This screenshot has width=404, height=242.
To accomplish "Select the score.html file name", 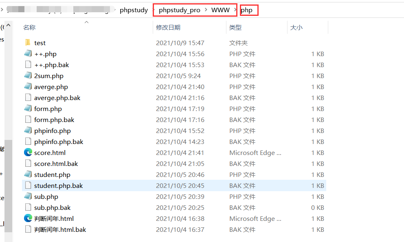I will click(x=50, y=153).
